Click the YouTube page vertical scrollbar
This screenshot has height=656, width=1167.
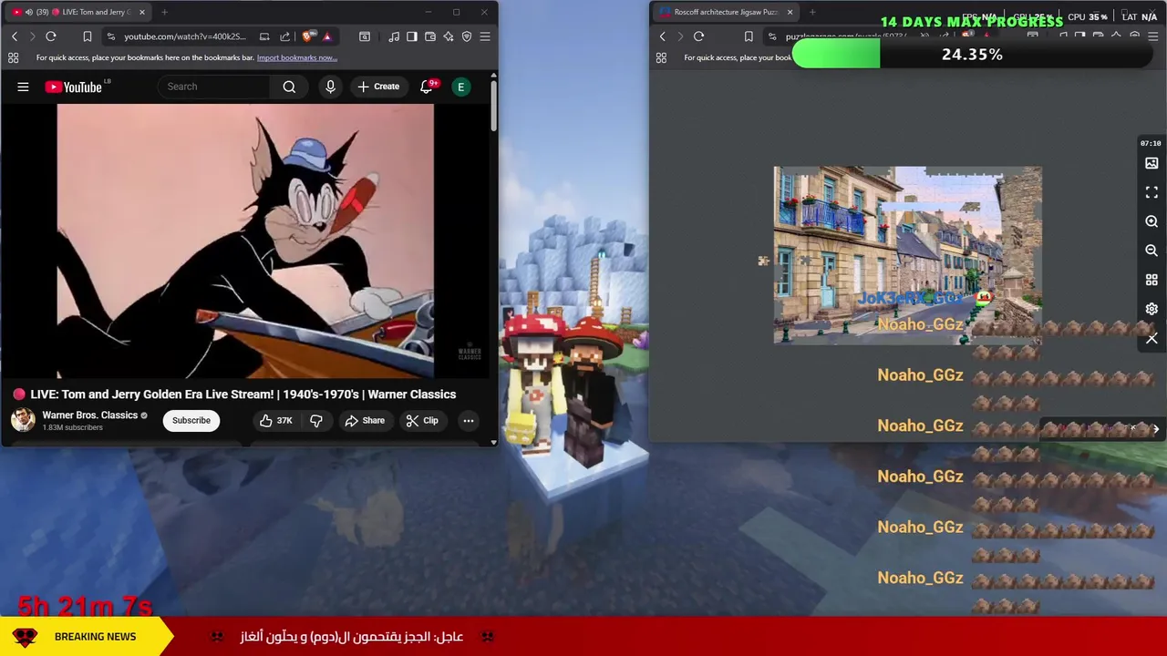[493, 108]
